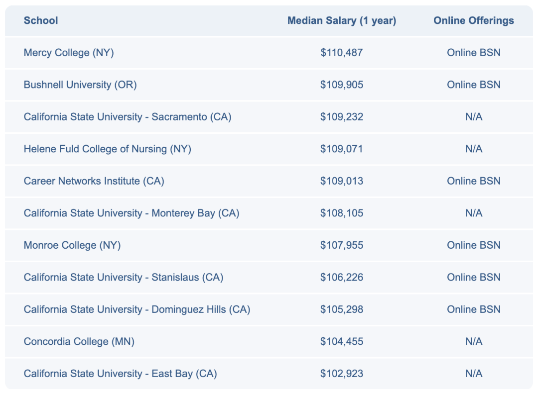Select Monroe College (NY) entry
Screen dimensions: 538x396
click(72, 245)
